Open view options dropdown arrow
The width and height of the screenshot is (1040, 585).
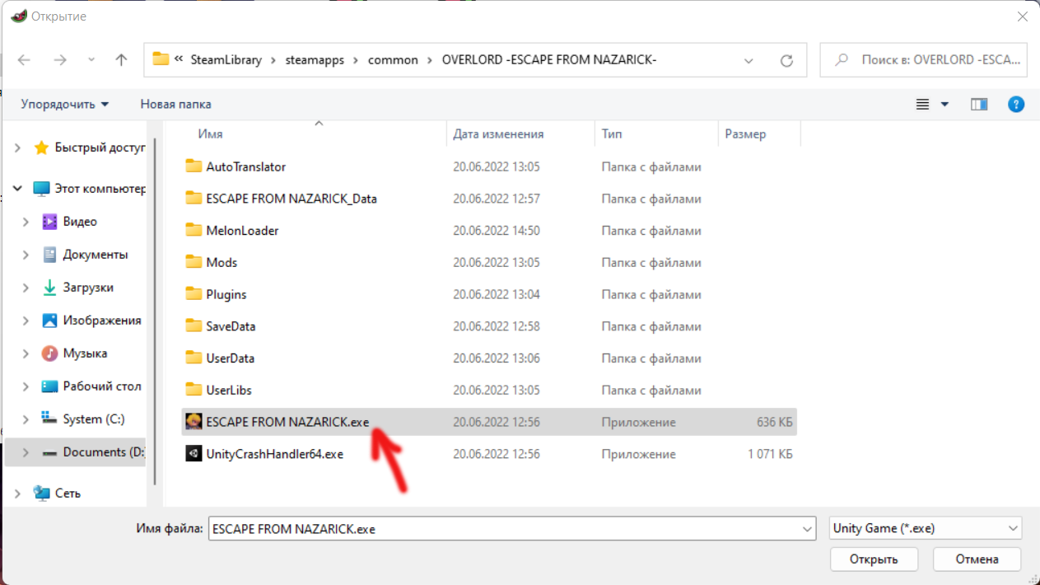click(944, 105)
